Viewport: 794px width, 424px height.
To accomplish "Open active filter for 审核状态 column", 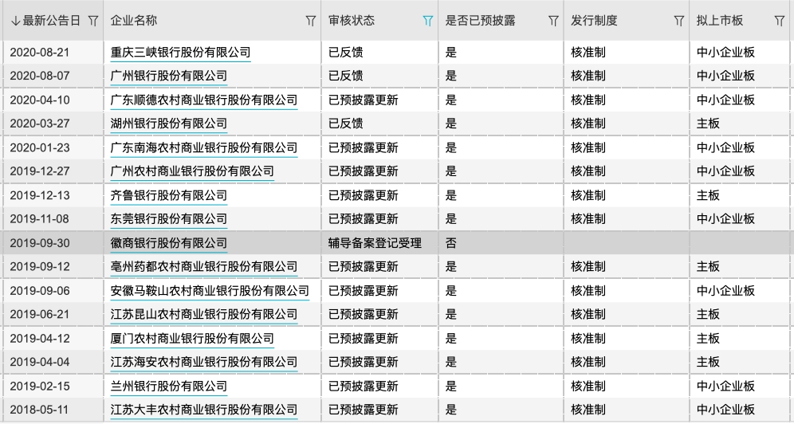I will click(428, 21).
